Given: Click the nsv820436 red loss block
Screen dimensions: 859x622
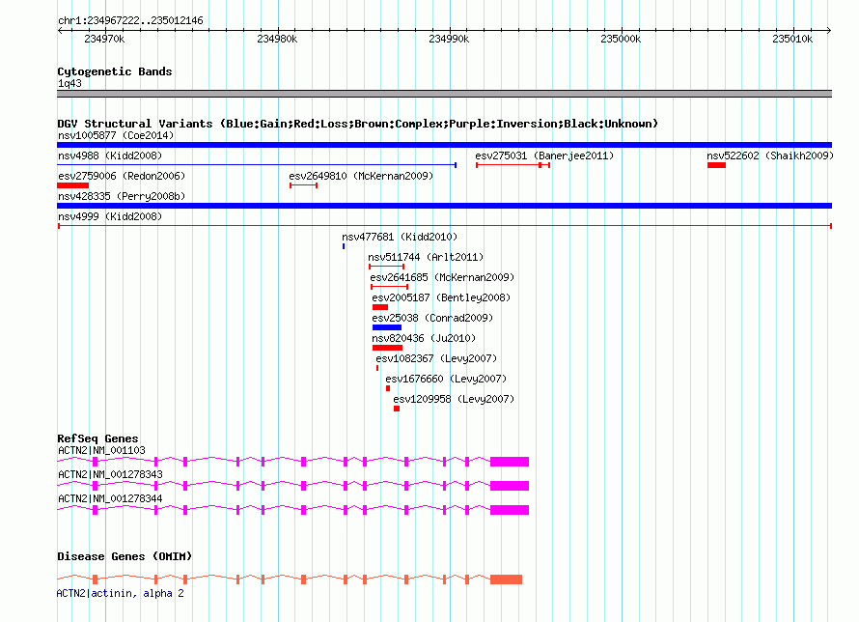Looking at the screenshot, I should [x=387, y=348].
